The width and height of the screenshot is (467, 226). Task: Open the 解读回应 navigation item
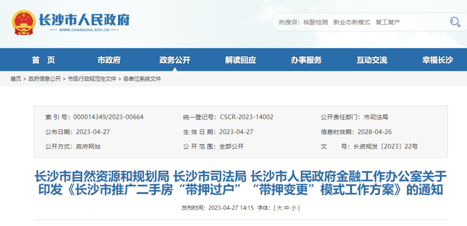point(241,60)
